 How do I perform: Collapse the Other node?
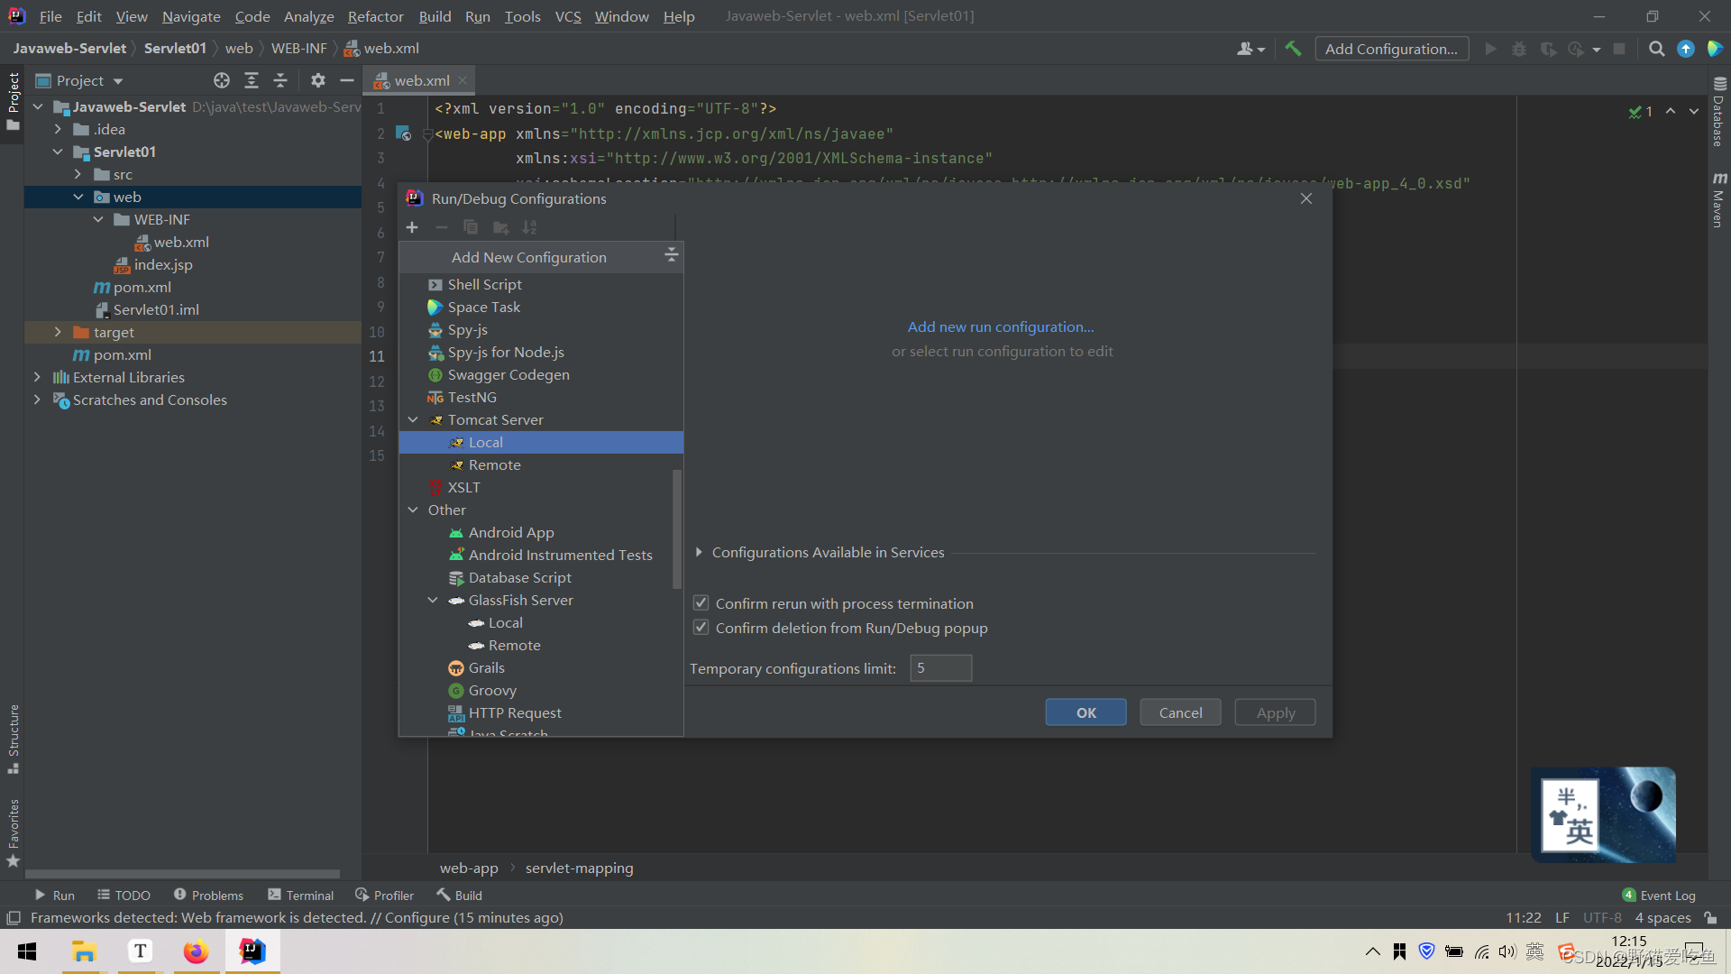413,510
